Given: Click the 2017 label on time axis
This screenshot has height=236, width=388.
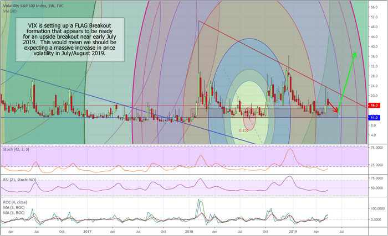Looking at the screenshot, I should click(x=87, y=232).
